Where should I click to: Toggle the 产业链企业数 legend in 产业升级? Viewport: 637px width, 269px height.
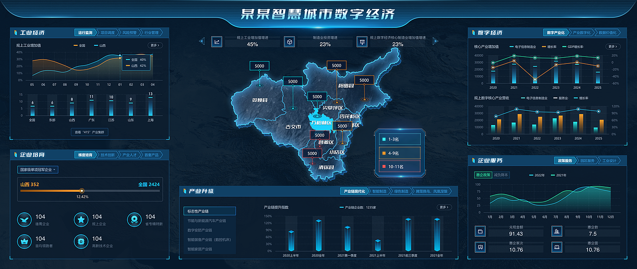[x=358, y=207]
